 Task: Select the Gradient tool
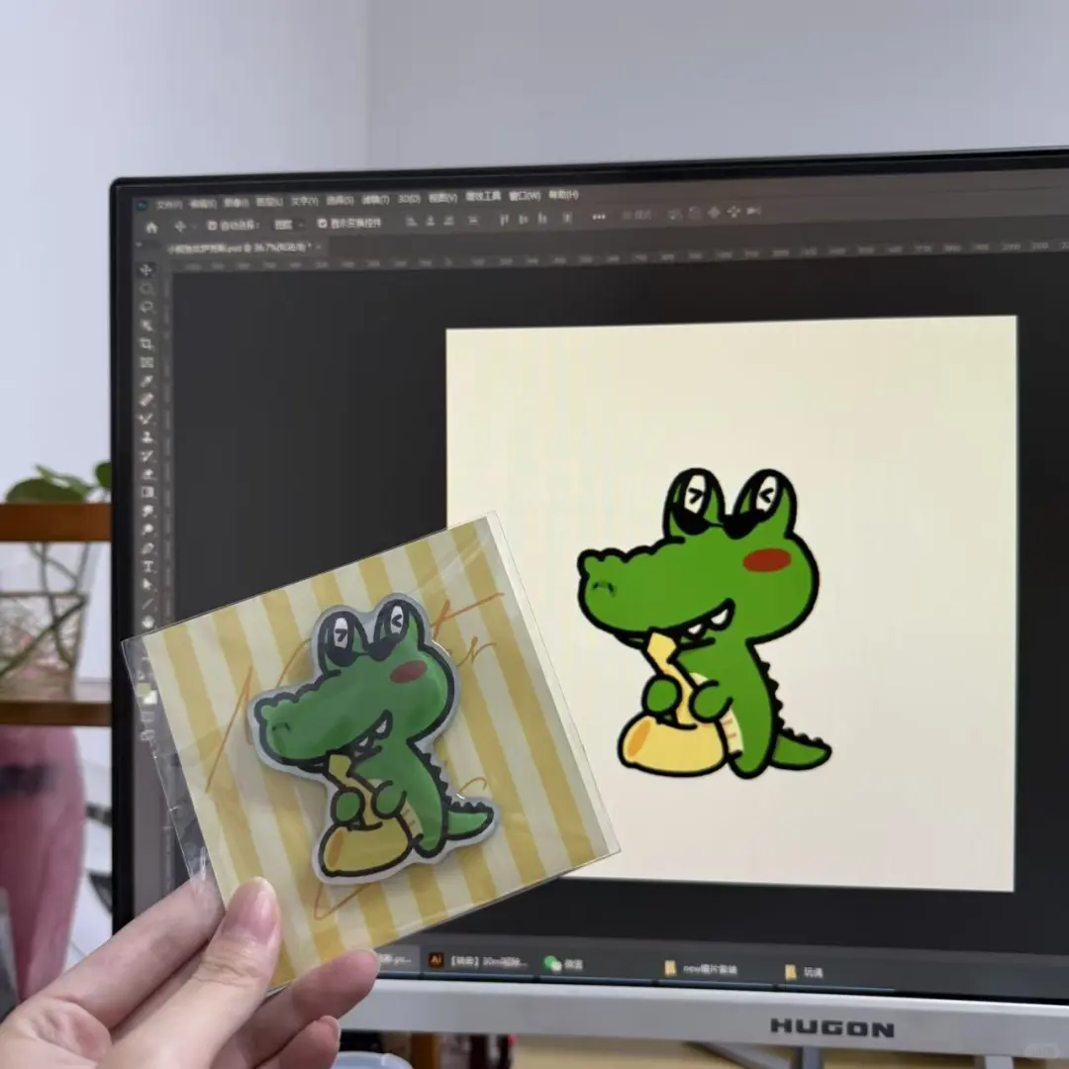(147, 493)
